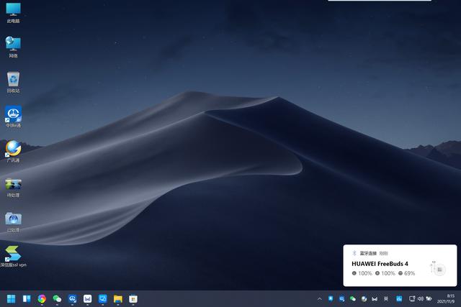Screen dimensions: 461x307
Task: Open the 中铁e通 taskbar app
Action: 72,299
